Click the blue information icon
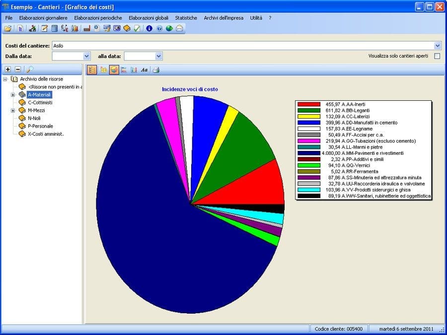Screen dimensions: 447x335 (x=149, y=28)
